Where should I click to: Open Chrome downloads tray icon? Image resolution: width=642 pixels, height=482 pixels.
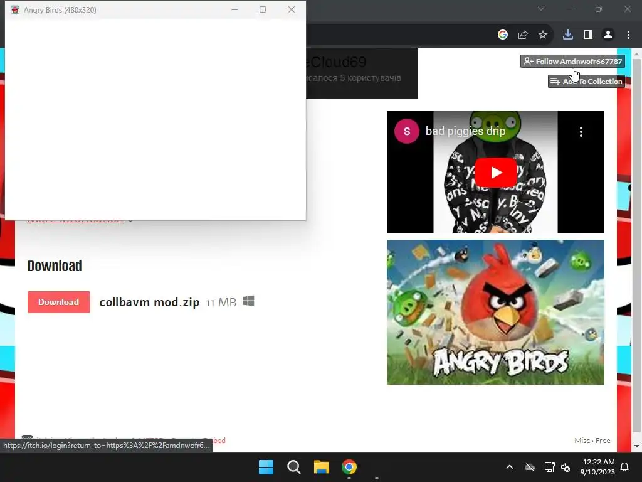(567, 35)
